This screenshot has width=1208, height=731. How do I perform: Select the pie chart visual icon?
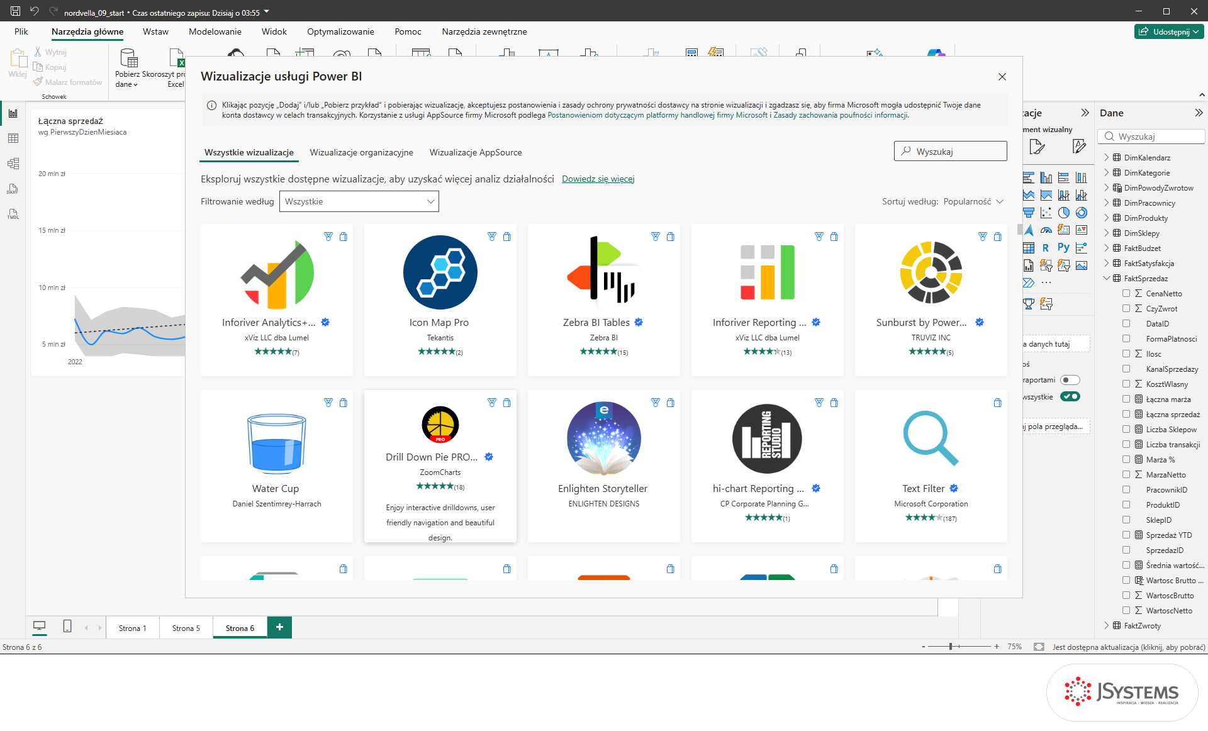tap(1064, 213)
